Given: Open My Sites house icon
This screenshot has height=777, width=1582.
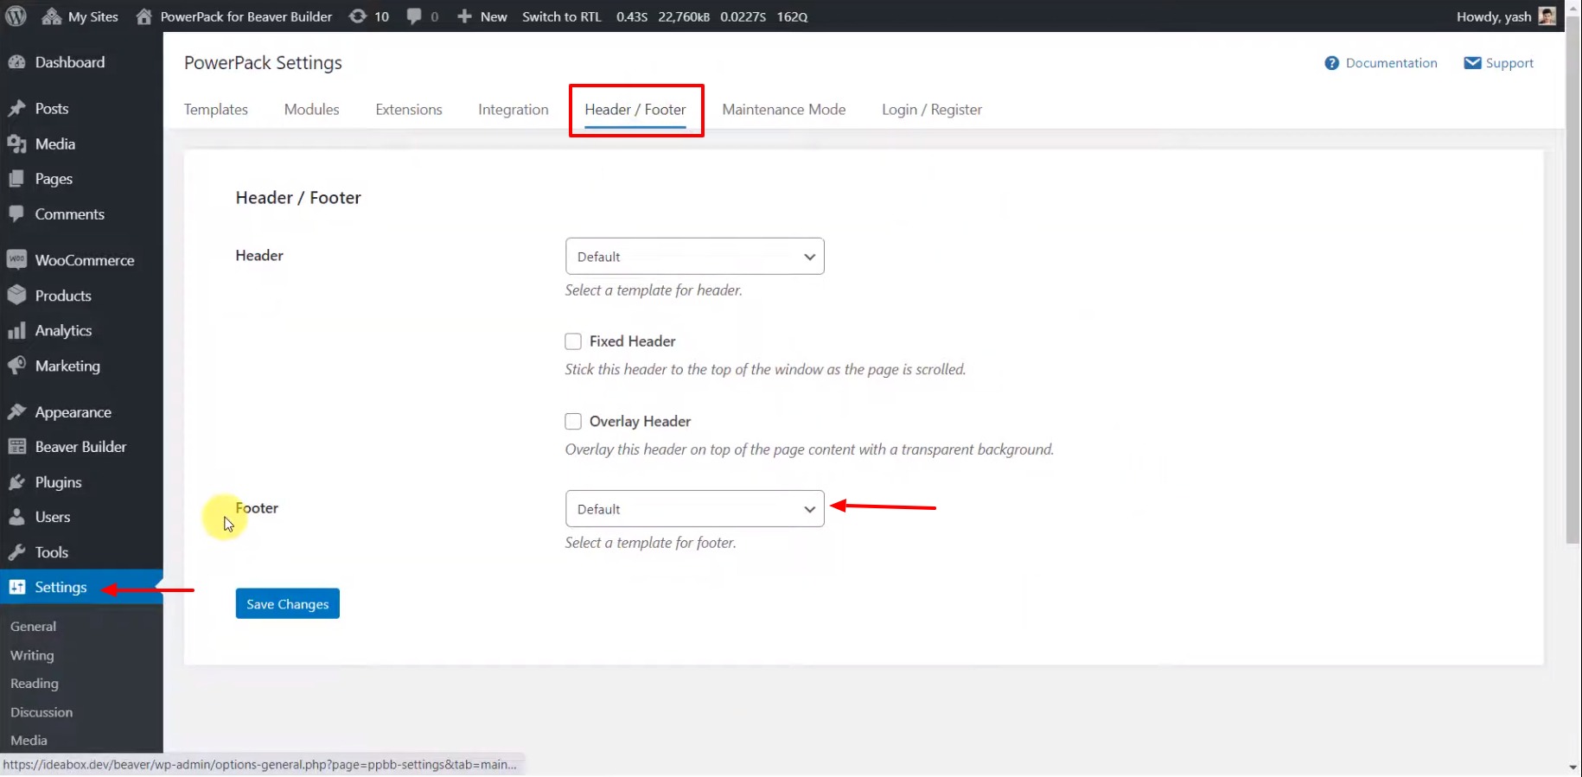Looking at the screenshot, I should tap(52, 16).
